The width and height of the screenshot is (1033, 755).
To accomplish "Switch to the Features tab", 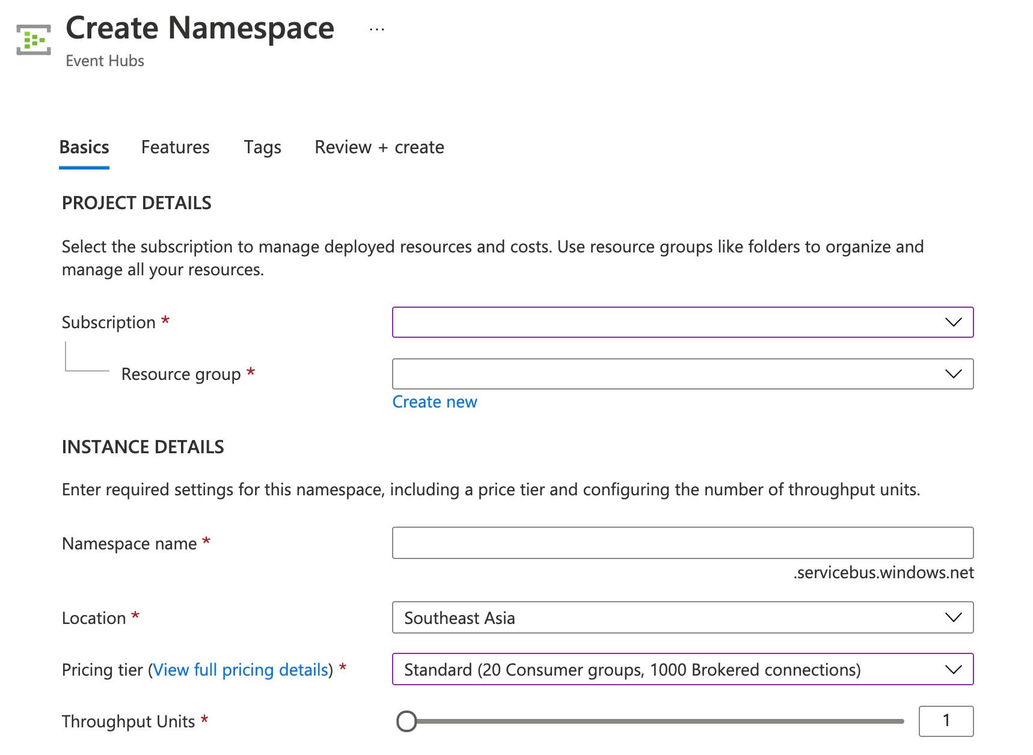I will click(175, 147).
